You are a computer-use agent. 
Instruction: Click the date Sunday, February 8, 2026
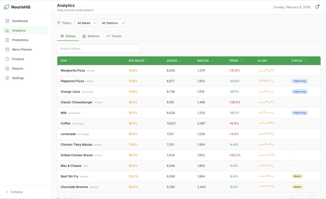pos(292,7)
